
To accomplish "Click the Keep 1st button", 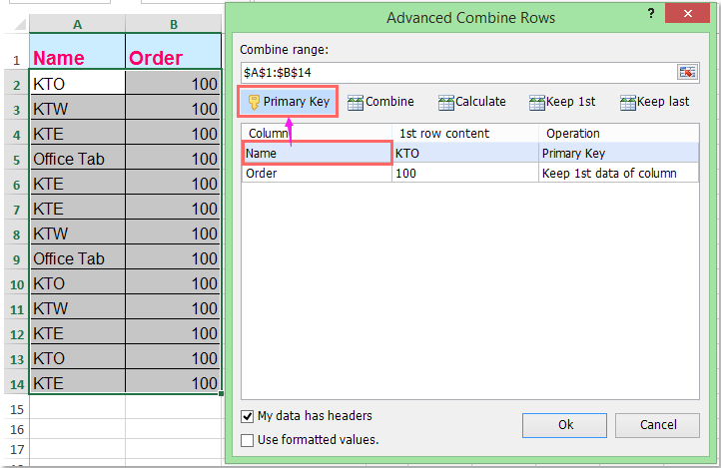I will pyautogui.click(x=562, y=102).
